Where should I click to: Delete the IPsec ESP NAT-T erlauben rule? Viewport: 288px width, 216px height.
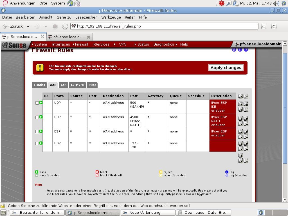240,124
